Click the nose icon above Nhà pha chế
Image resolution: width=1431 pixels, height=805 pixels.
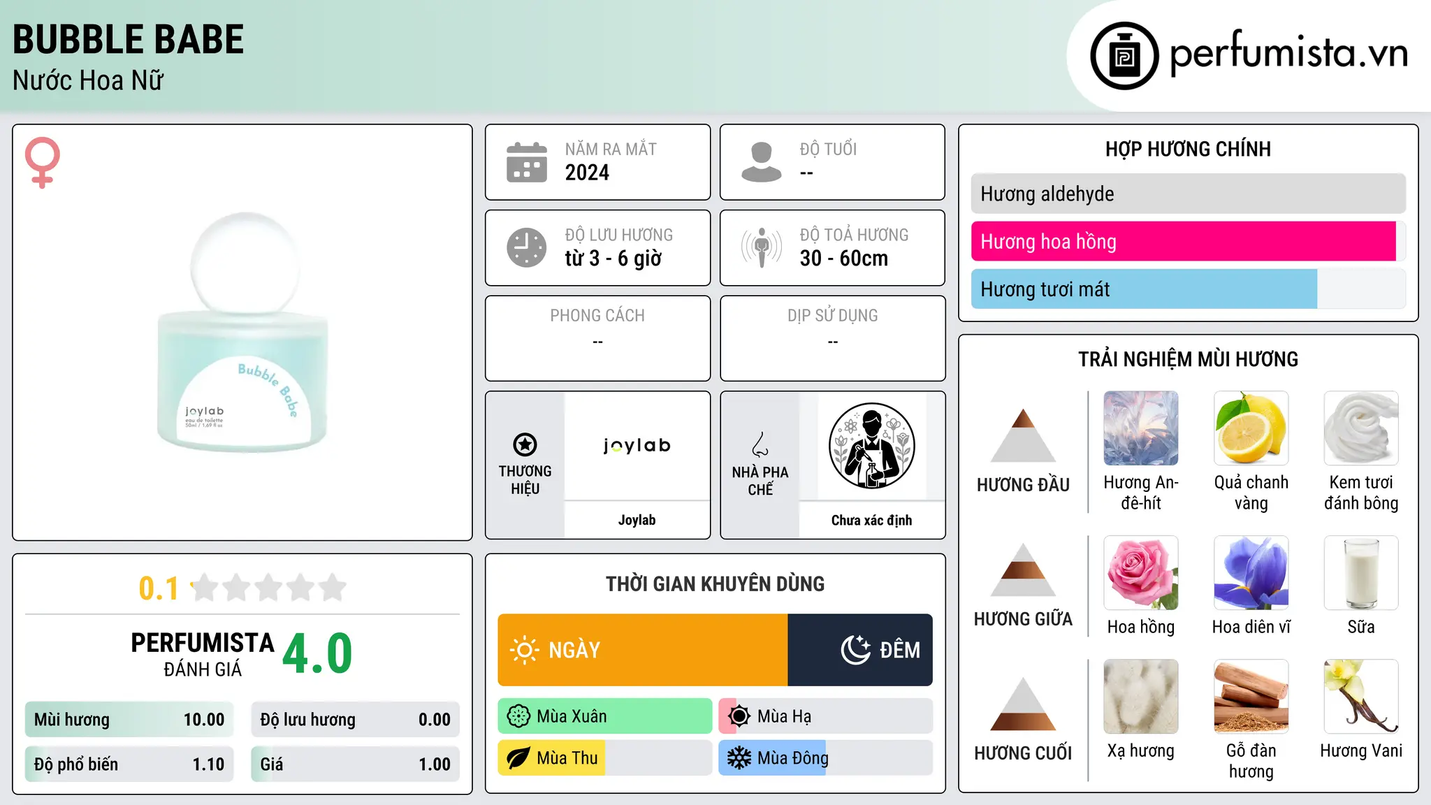(760, 444)
